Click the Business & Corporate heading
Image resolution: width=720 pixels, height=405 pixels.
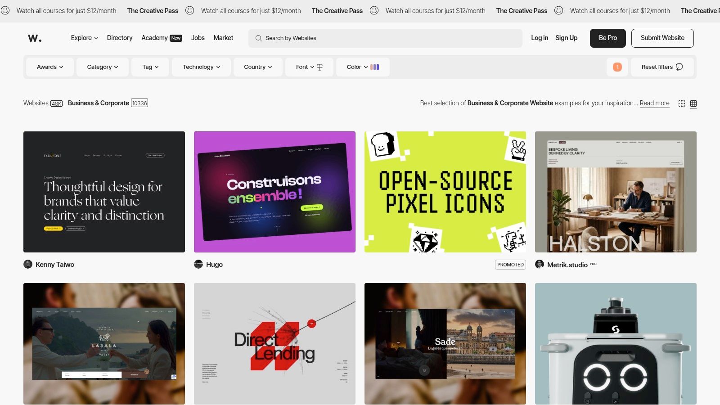pyautogui.click(x=99, y=103)
